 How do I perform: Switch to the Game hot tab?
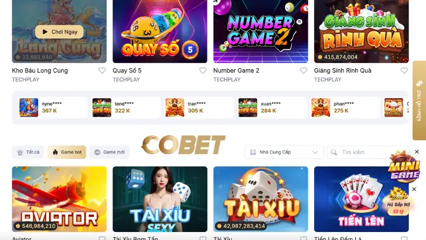coord(67,152)
